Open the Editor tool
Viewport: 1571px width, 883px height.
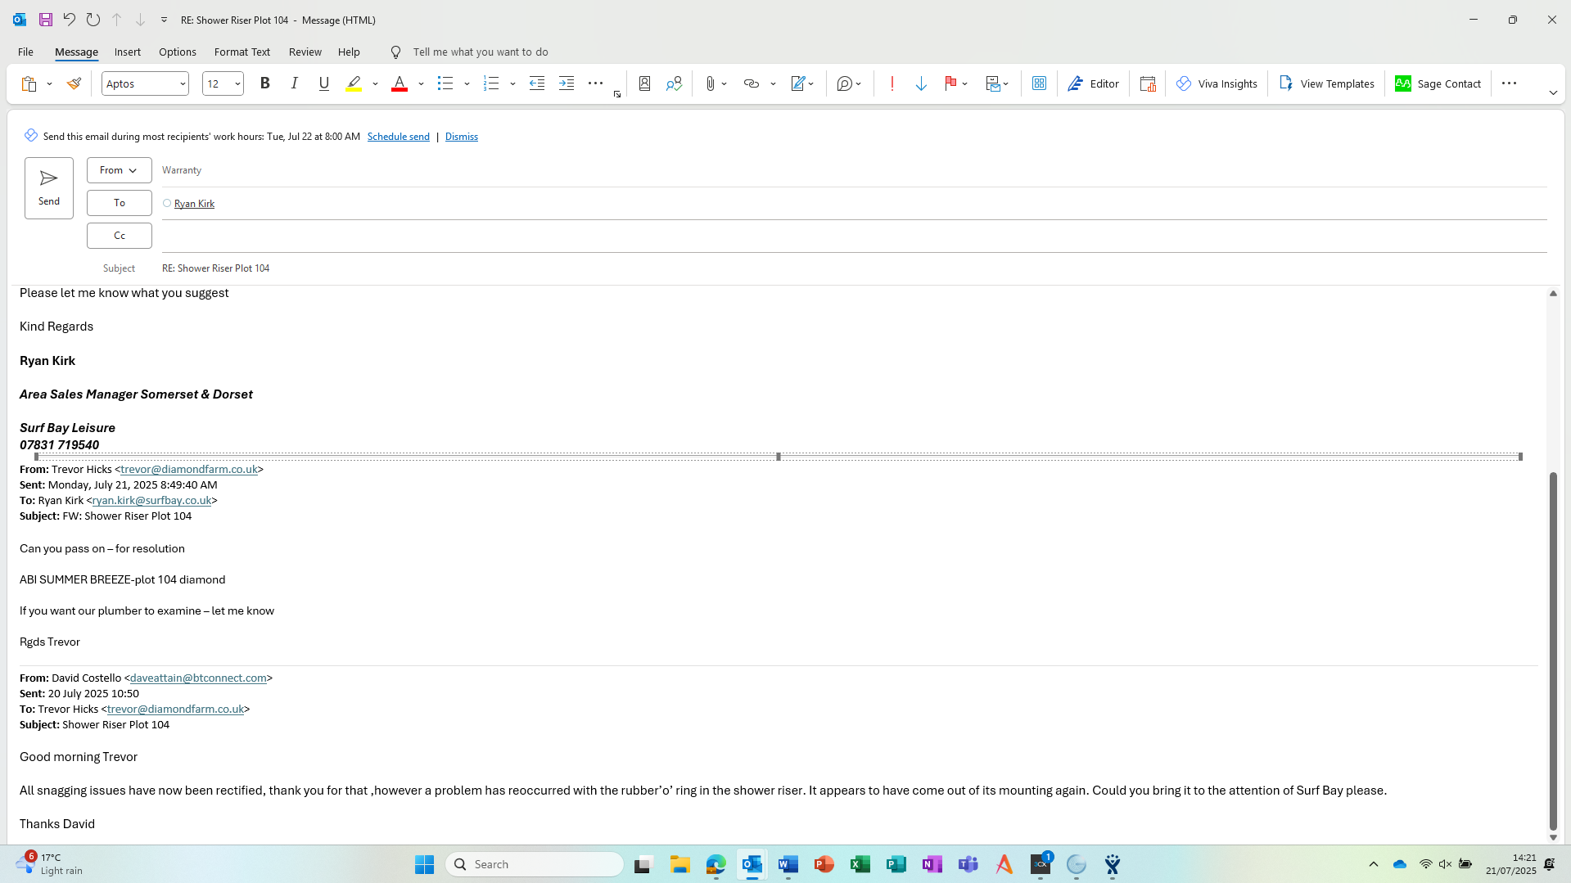[x=1093, y=83]
